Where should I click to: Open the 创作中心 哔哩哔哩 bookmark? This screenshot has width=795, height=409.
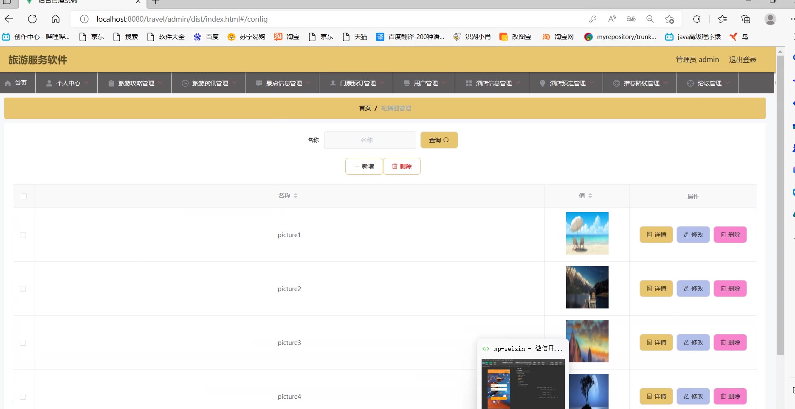click(36, 37)
